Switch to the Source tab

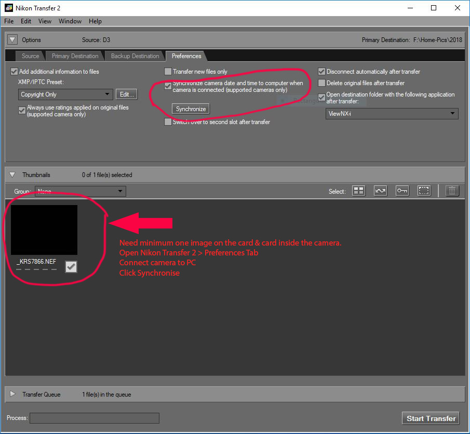pos(30,56)
